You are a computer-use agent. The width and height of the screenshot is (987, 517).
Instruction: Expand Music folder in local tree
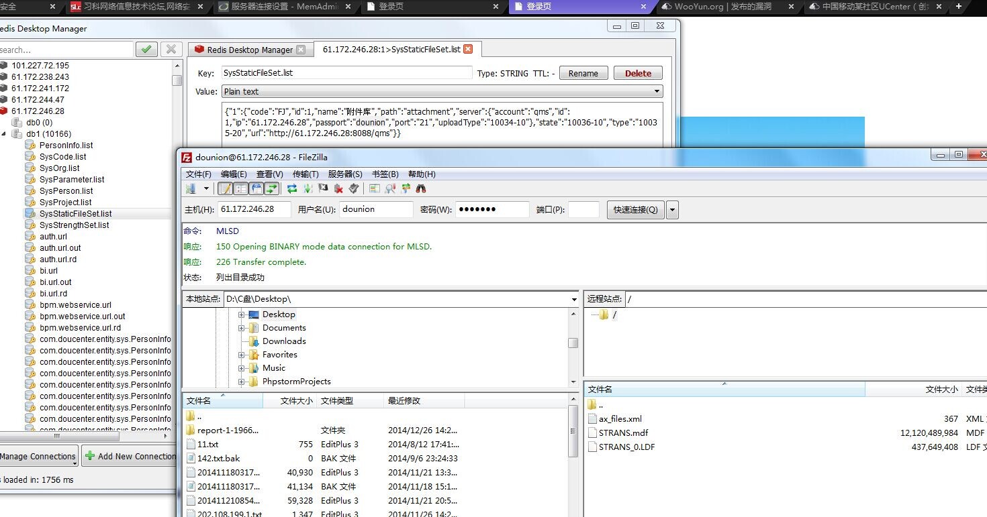(x=241, y=368)
